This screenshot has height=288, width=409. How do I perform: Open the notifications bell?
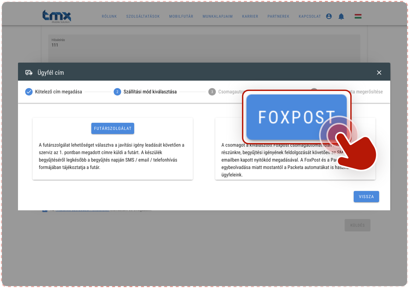point(341,16)
